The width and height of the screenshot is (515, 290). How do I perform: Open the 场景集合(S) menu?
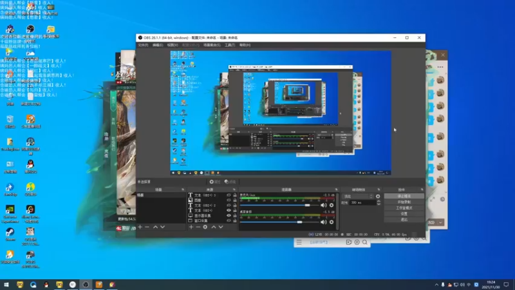(212, 45)
